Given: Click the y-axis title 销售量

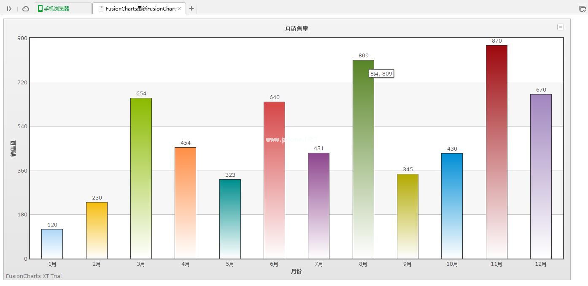Looking at the screenshot, I should 13,148.
